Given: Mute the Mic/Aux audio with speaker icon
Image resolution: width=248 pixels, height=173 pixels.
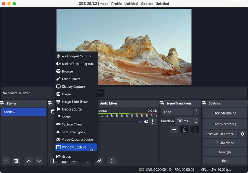Looking at the screenshot, I should pos(146,122).
